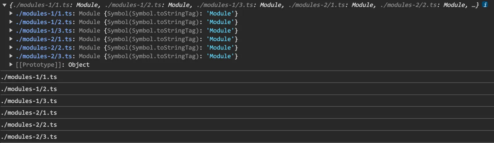Expand the ./modules-1/3.ts Module entry
This screenshot has width=494, height=143.
point(11,31)
